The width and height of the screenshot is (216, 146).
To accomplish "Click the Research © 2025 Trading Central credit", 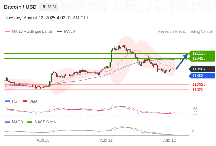I will (185, 32).
